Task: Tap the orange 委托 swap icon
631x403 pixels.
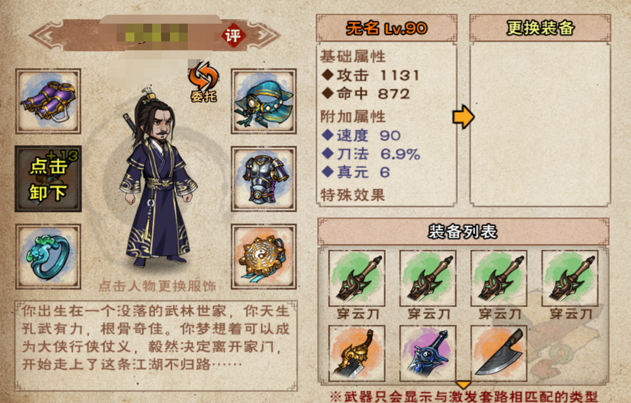Action: click(x=204, y=82)
